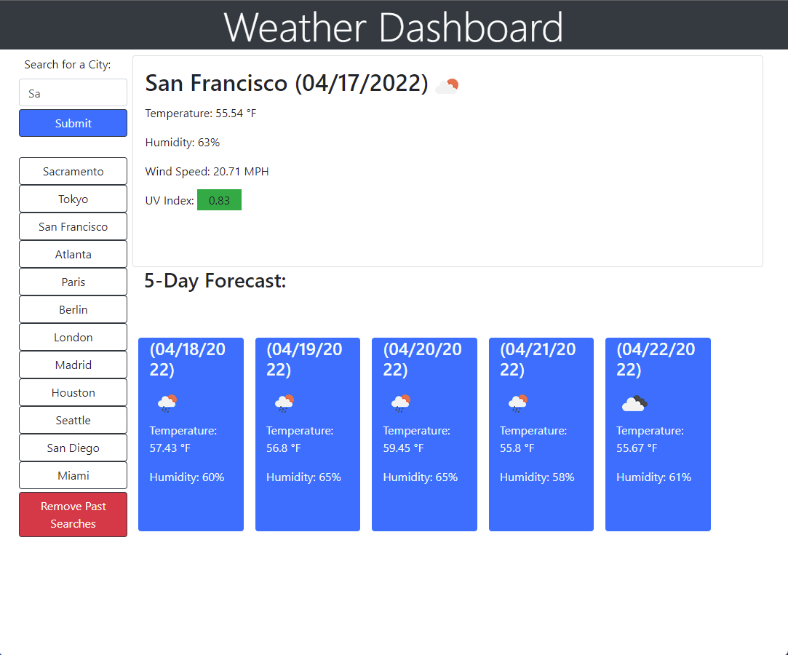This screenshot has width=788, height=655.
Task: Choose Seattle in the history list
Action: (x=73, y=420)
